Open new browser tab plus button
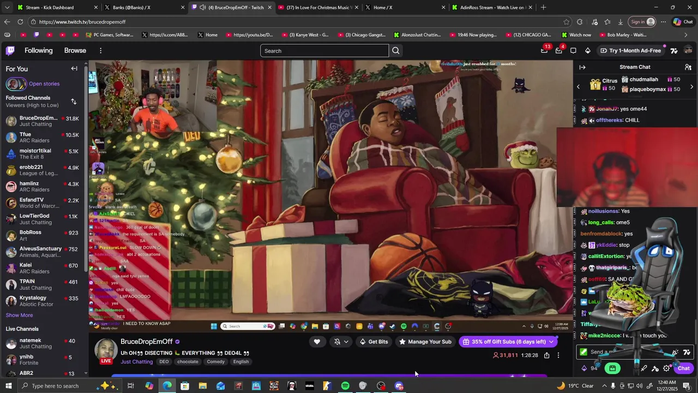 tap(543, 8)
